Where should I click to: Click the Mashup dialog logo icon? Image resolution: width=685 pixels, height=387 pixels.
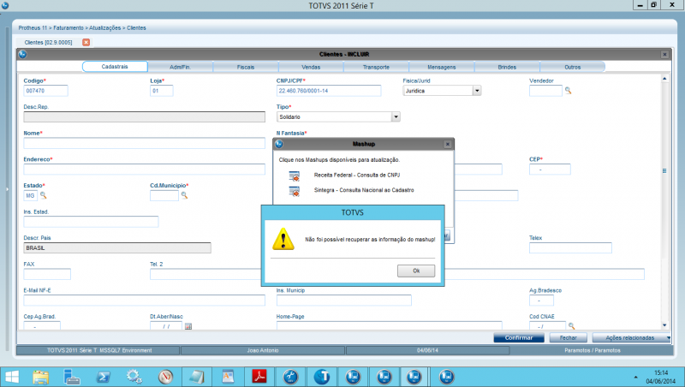pyautogui.click(x=279, y=144)
